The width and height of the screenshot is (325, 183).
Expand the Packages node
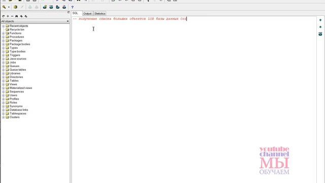click(x=4, y=41)
